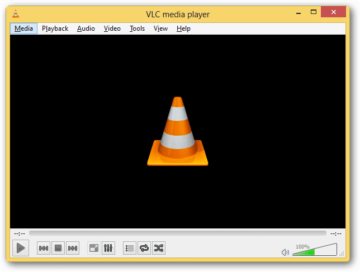
Task: Open the Tools menu
Action: pos(137,28)
